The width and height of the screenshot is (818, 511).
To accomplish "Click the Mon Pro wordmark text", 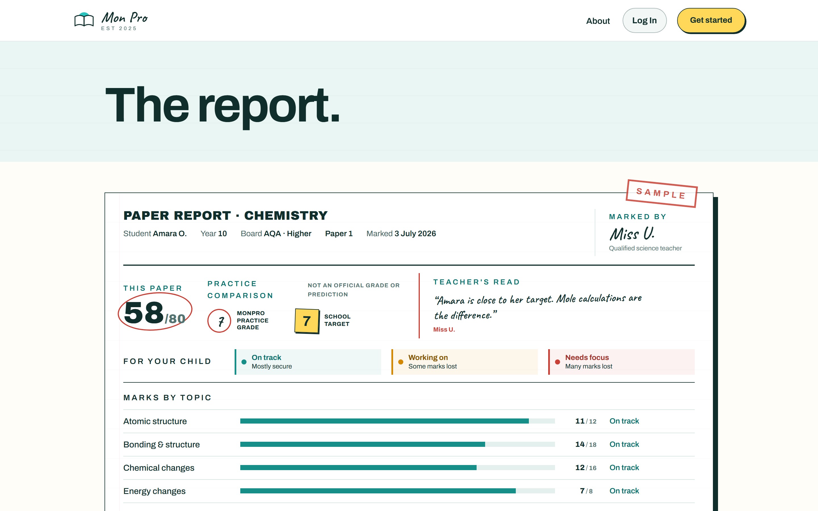I will click(124, 18).
